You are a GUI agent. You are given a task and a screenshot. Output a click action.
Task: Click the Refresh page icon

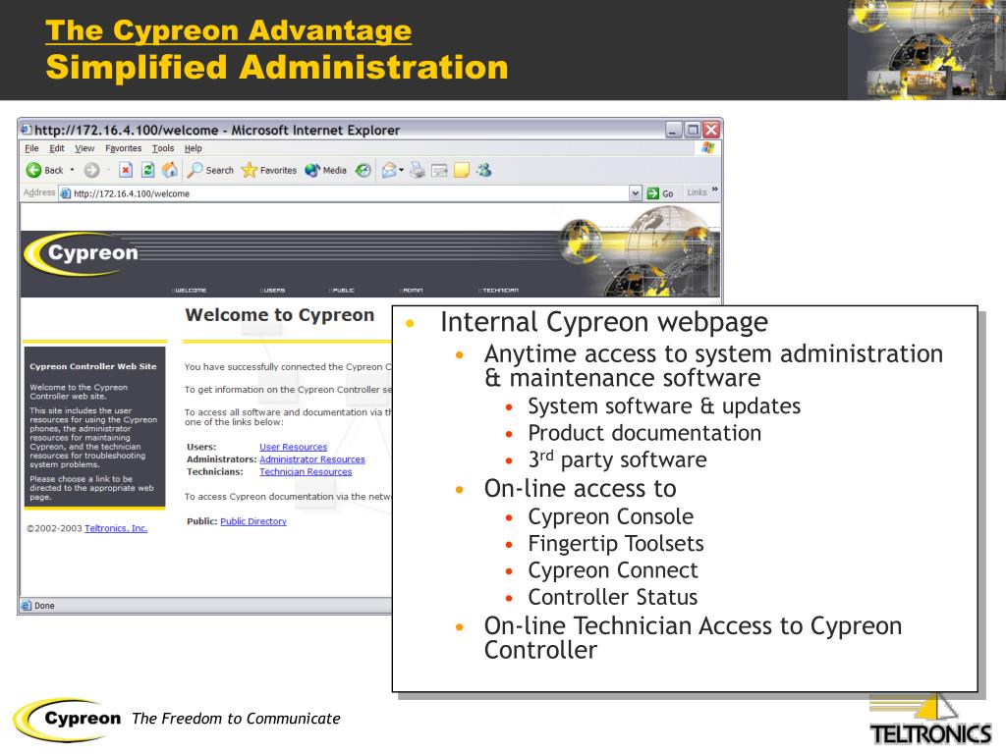147,170
